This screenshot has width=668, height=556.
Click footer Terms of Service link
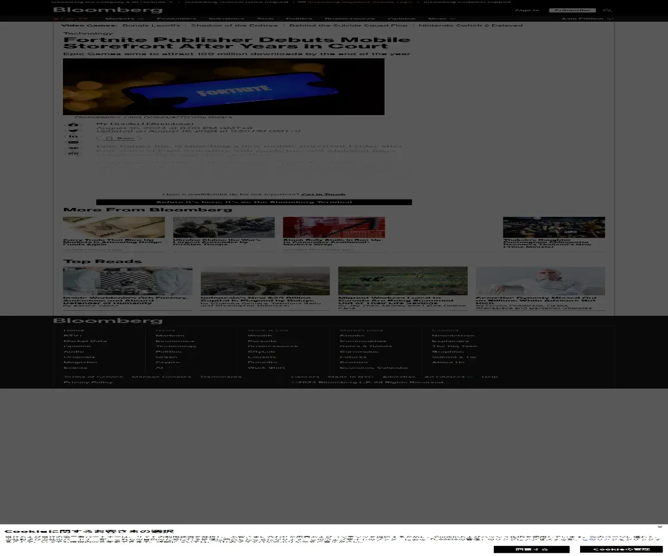(x=93, y=377)
